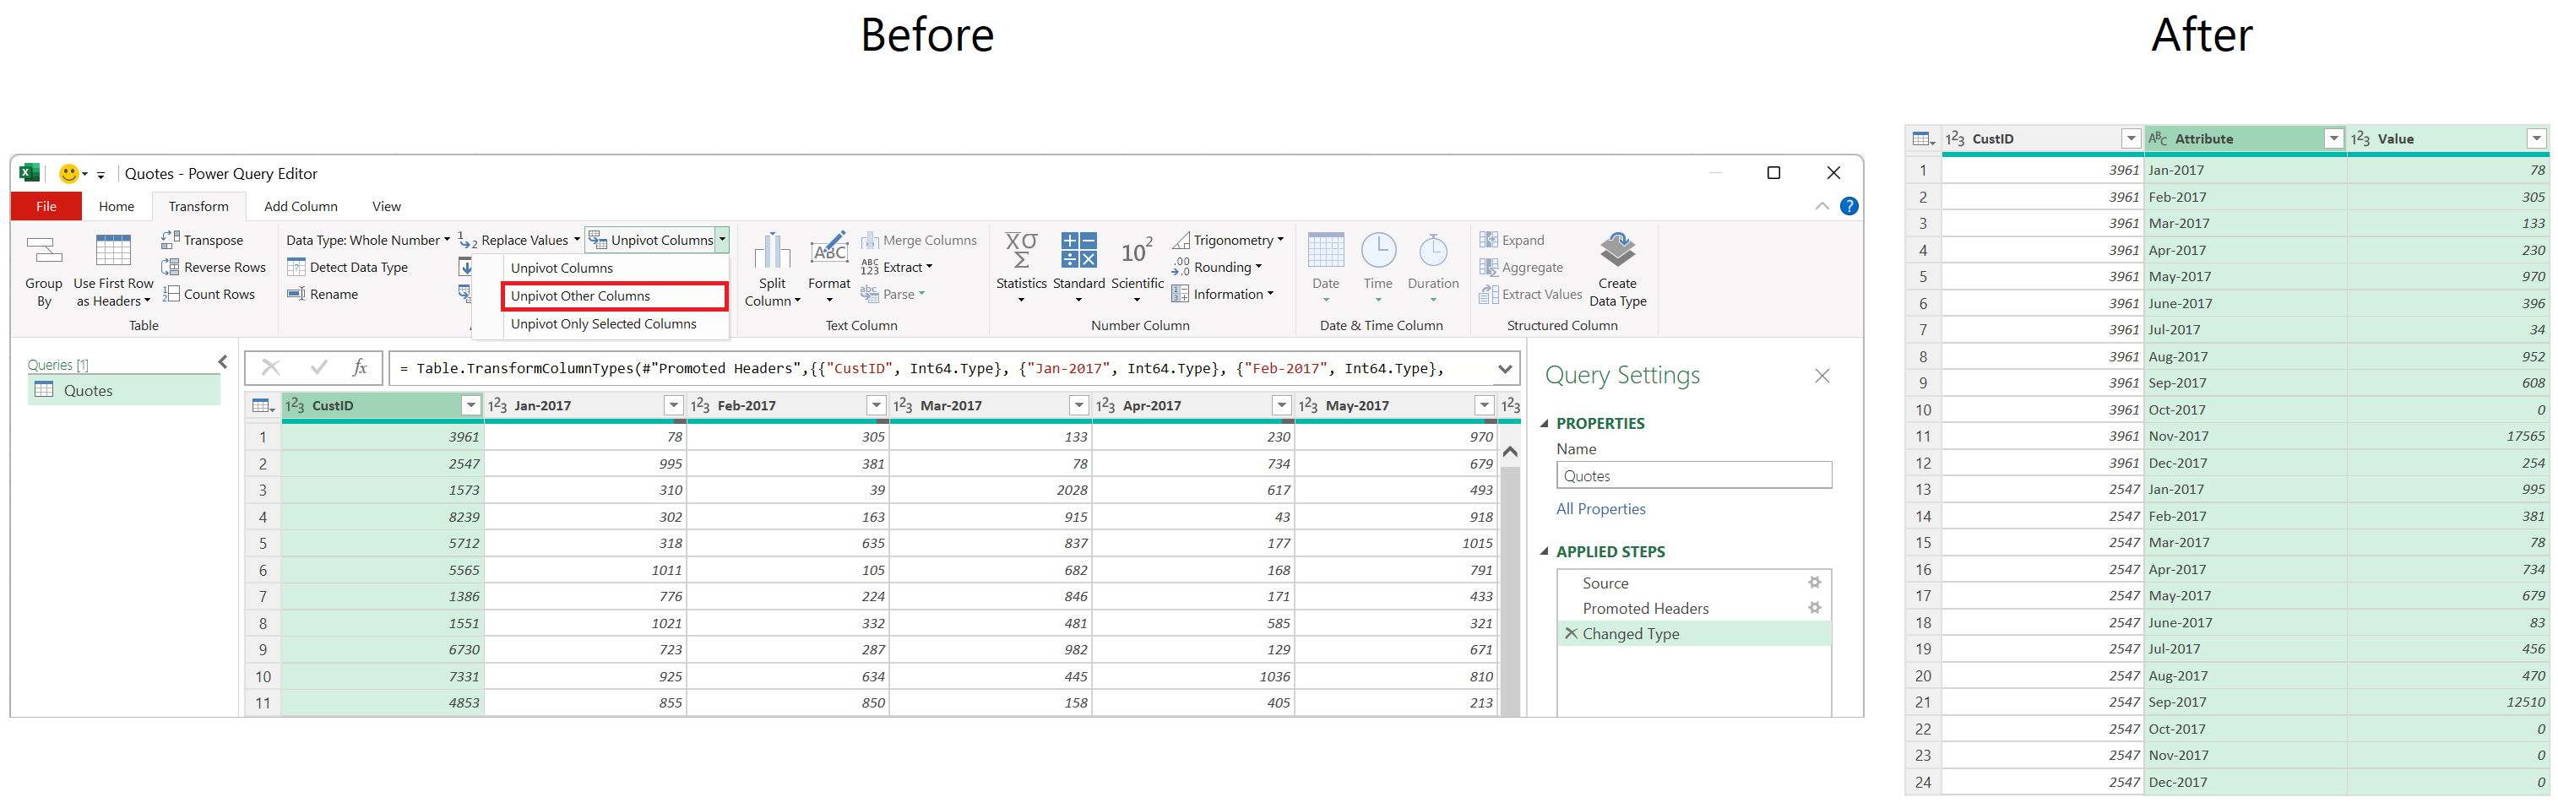The width and height of the screenshot is (2558, 808).
Task: Select the Source applied step
Action: pos(1693,583)
